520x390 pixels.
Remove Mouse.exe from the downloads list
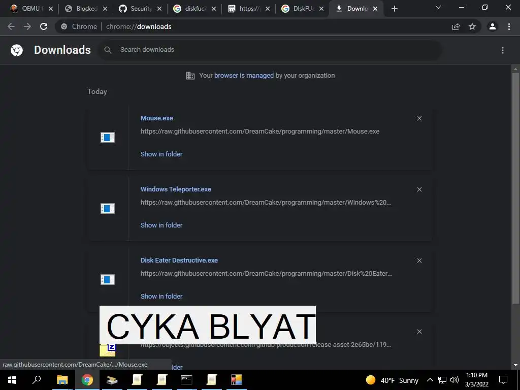point(419,118)
